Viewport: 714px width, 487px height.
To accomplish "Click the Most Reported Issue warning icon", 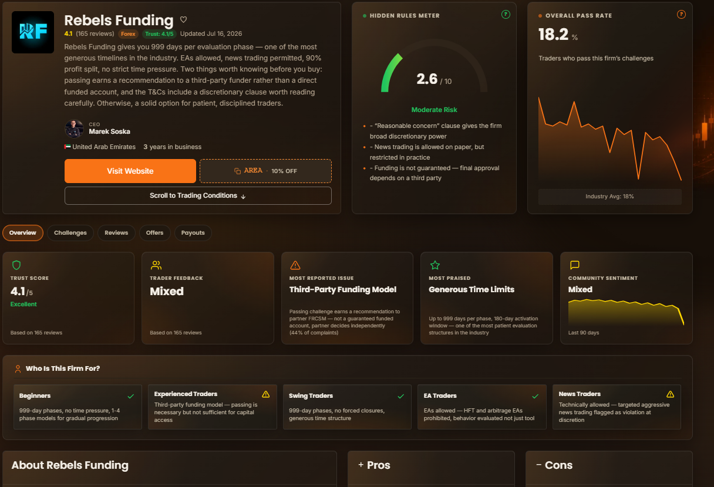I will click(295, 265).
